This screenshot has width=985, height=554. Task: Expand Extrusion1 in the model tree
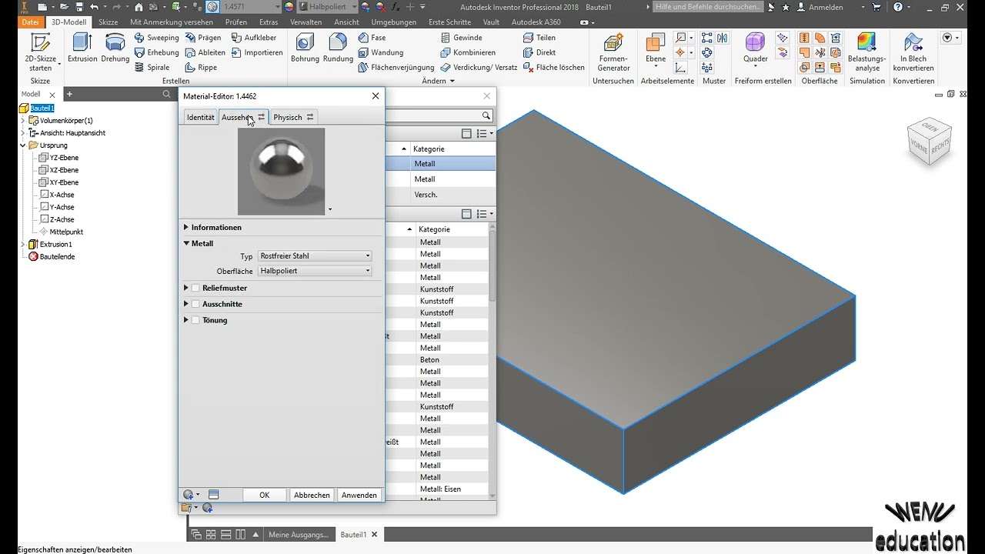click(23, 244)
